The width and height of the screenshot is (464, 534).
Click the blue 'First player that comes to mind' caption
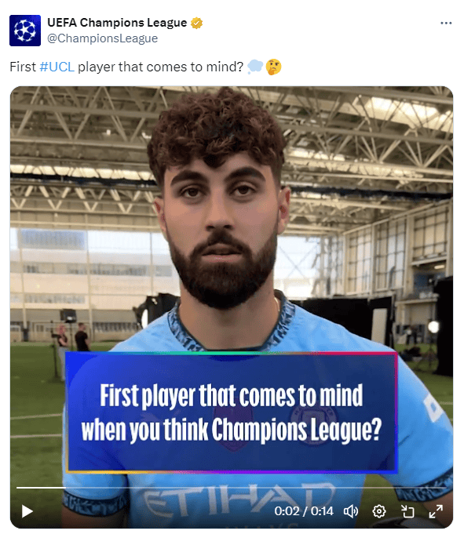click(x=232, y=412)
